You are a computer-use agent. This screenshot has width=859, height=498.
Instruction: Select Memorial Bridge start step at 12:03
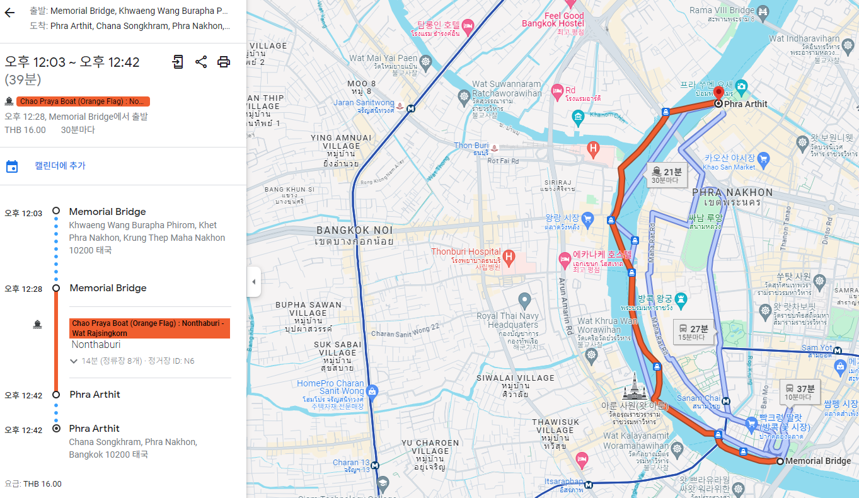point(107,212)
